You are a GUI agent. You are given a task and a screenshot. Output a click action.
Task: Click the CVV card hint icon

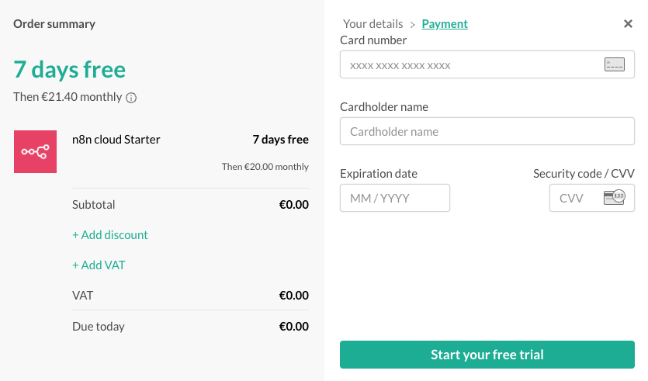pos(614,198)
